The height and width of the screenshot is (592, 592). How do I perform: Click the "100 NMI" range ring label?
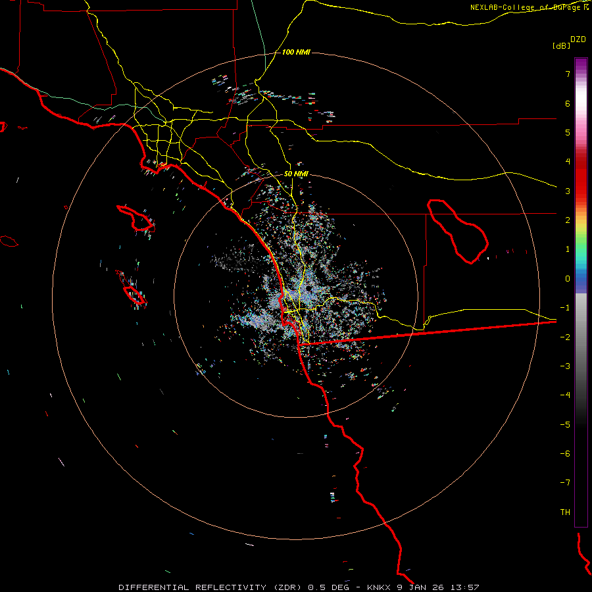coord(296,52)
